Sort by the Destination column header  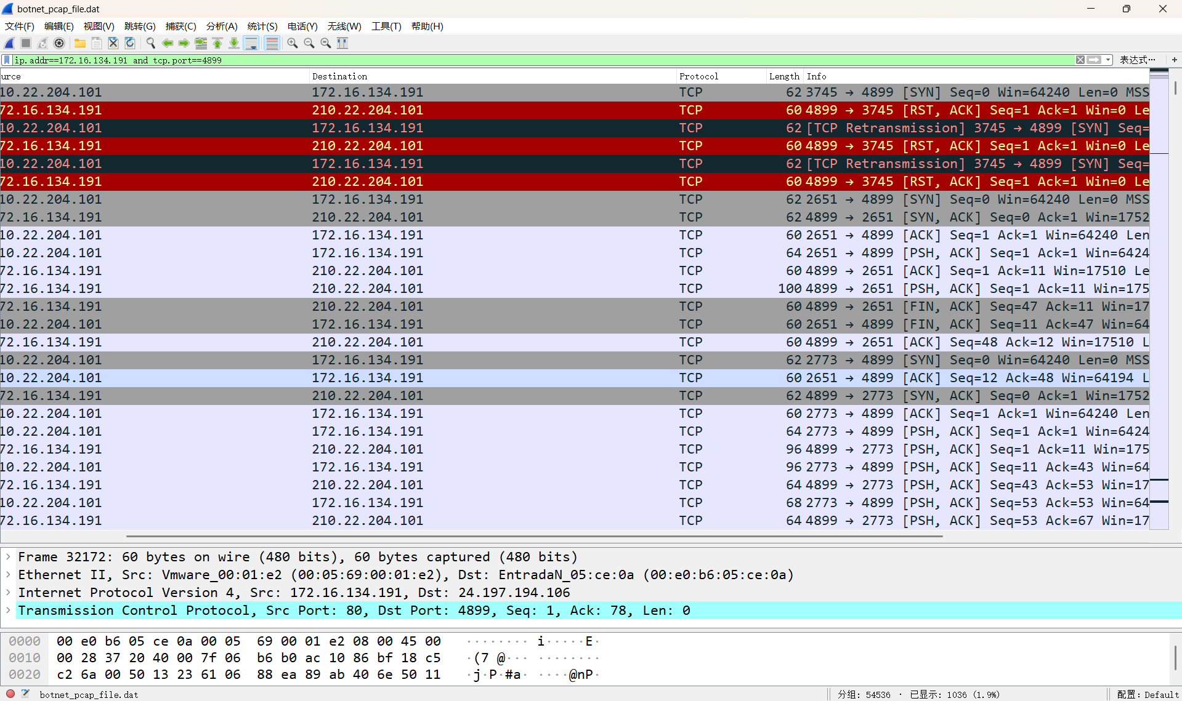(x=493, y=76)
